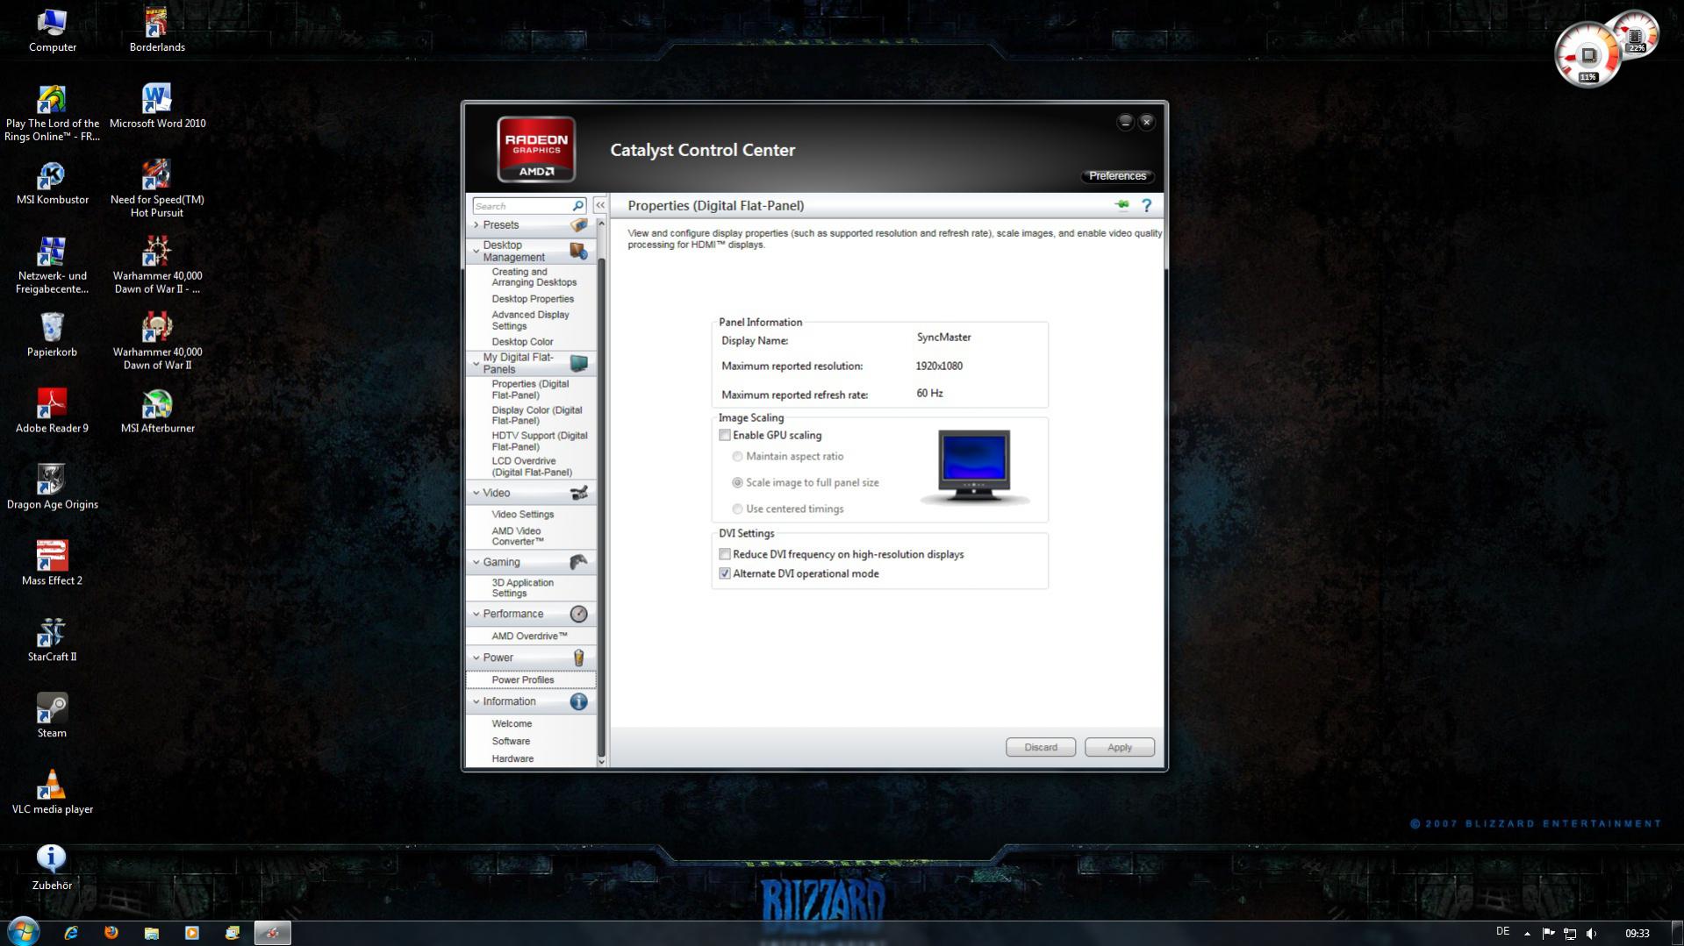Open Desktop Properties page
1684x946 pixels.
pyautogui.click(x=533, y=299)
